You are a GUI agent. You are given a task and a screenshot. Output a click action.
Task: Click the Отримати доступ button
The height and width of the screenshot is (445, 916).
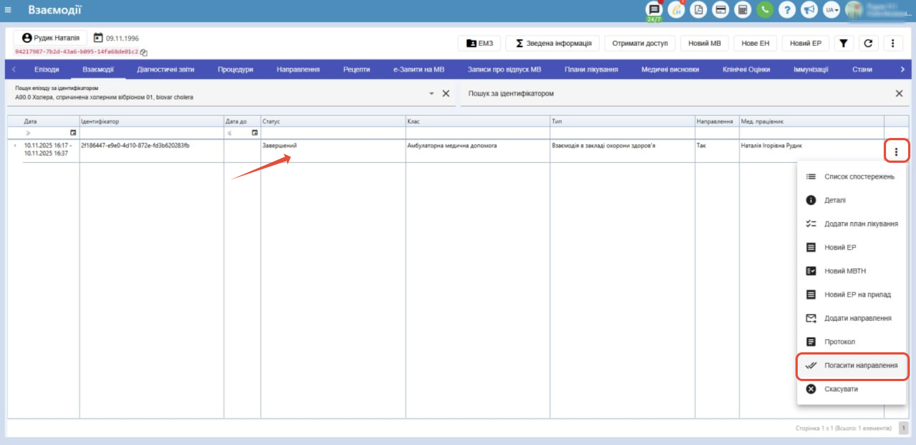(640, 43)
